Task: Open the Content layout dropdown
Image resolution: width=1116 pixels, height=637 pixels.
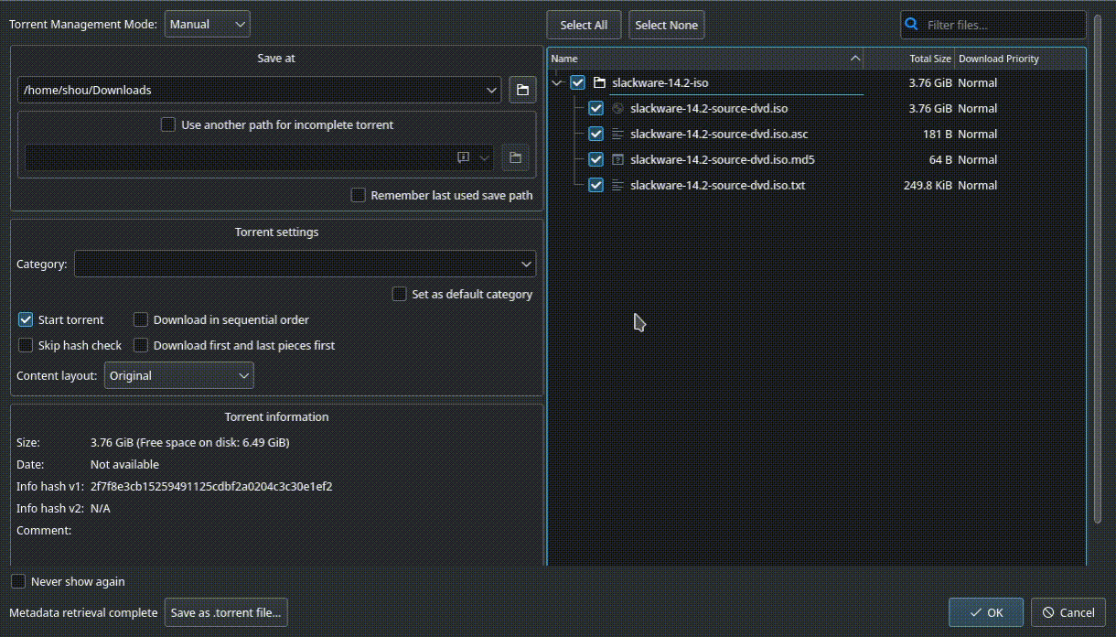Action: [178, 375]
